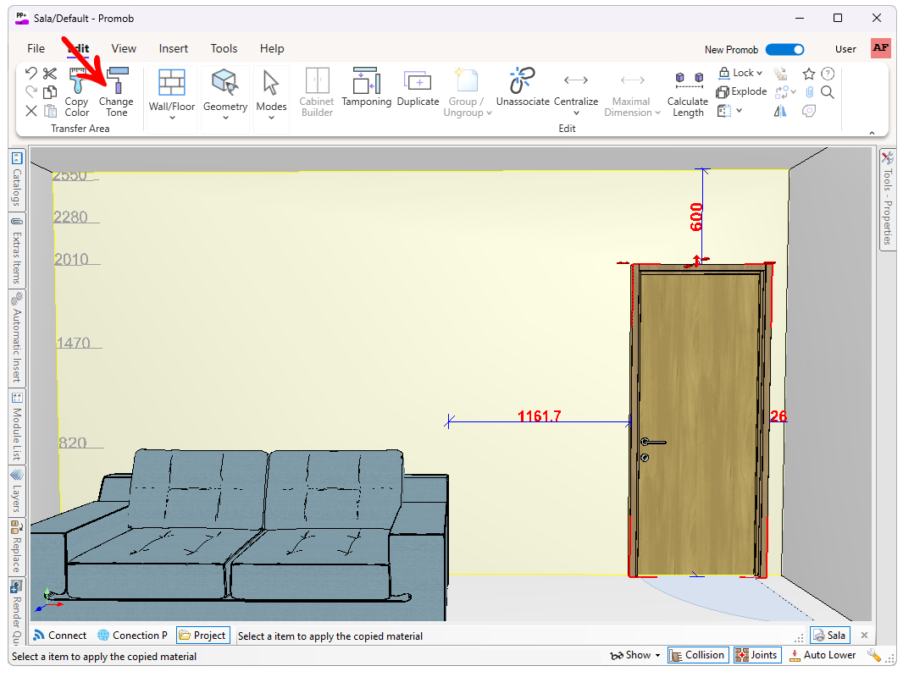The width and height of the screenshot is (903, 677).
Task: Toggle the New Promob switch
Action: 784,50
